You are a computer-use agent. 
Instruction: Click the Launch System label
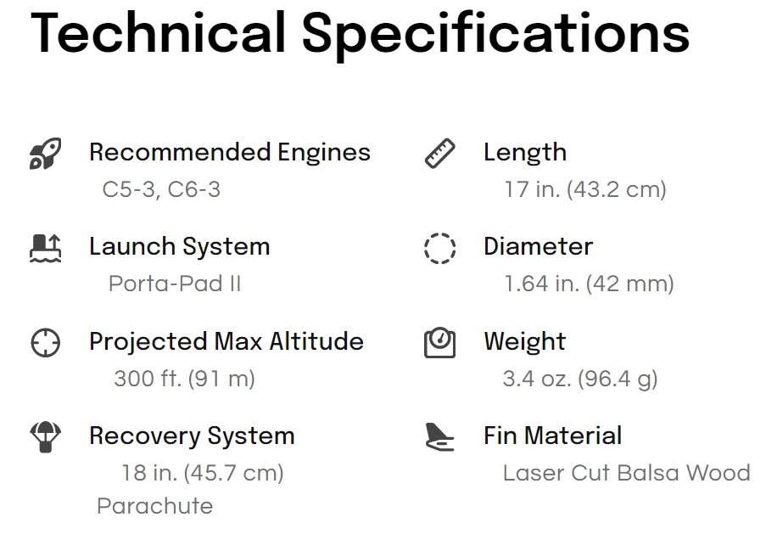(179, 246)
